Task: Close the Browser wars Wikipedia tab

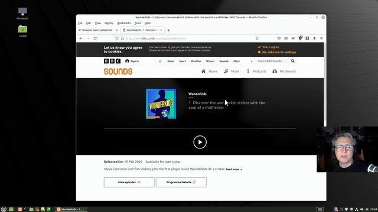Action: pyautogui.click(x=117, y=30)
